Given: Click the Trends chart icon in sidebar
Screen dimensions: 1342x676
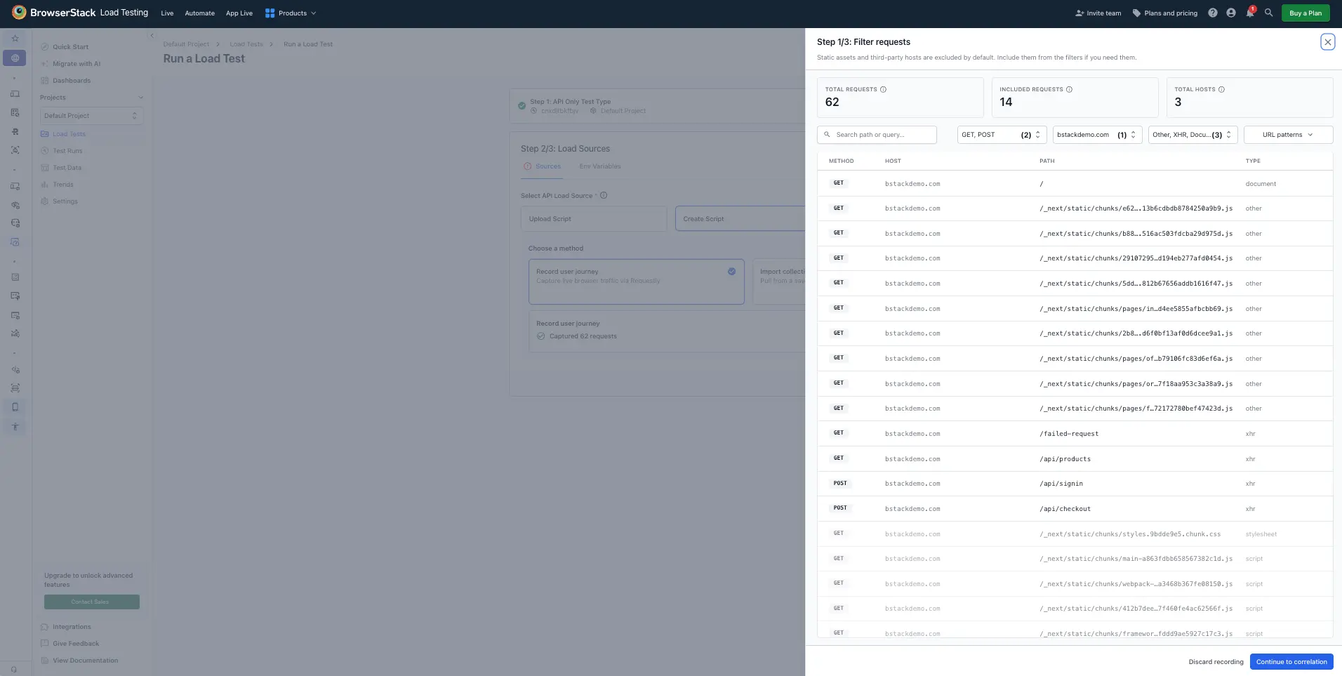Looking at the screenshot, I should tap(45, 185).
